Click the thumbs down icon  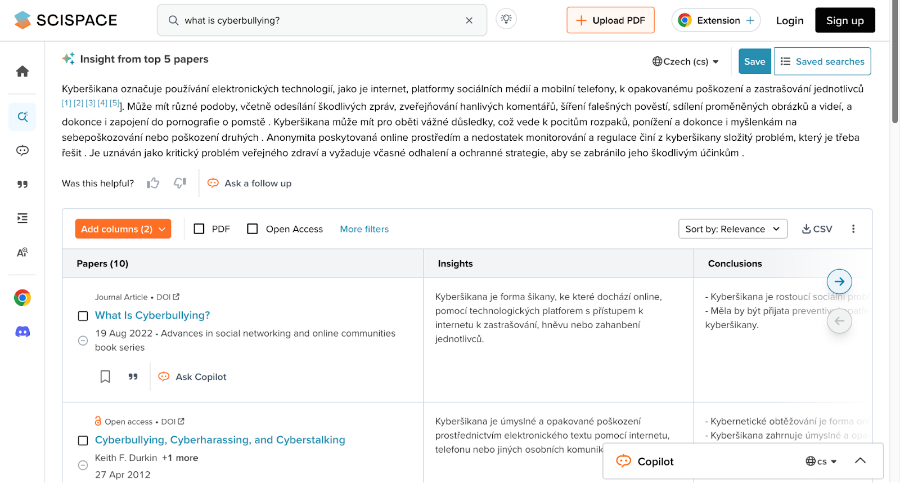pos(180,183)
